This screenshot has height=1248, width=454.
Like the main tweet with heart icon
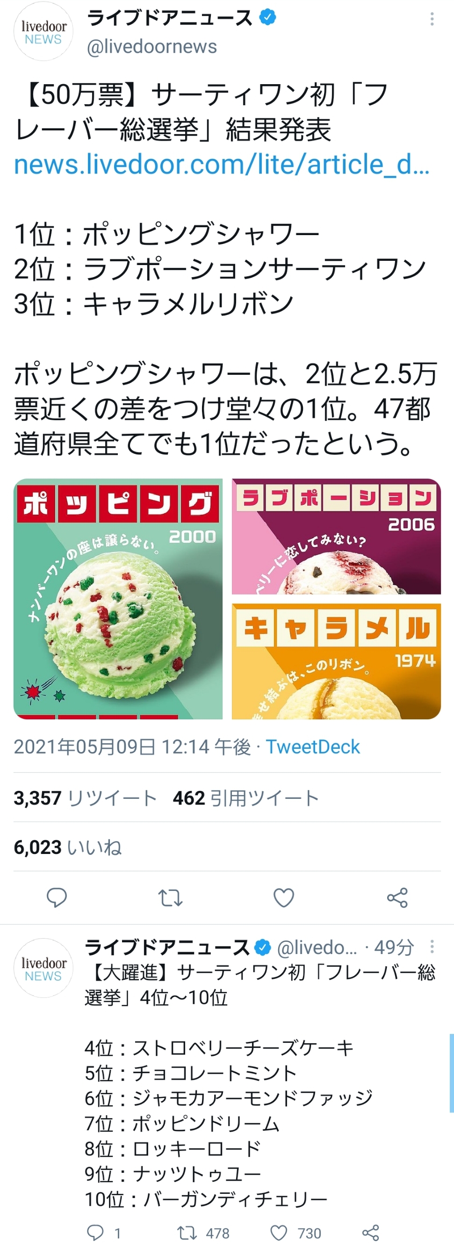coord(284,898)
